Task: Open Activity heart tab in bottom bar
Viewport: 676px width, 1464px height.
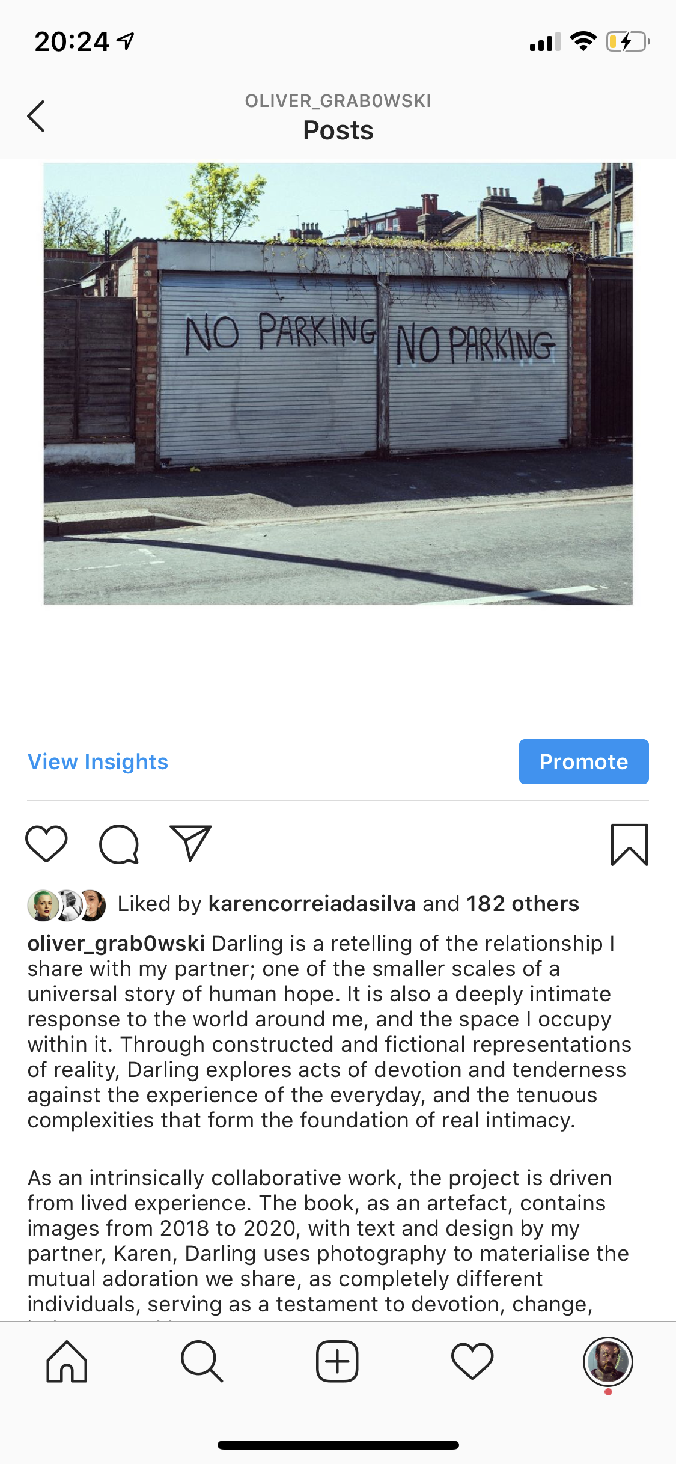Action: [x=472, y=1362]
